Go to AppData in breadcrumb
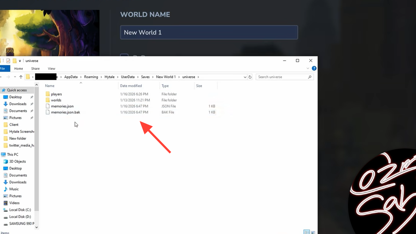 coord(71,77)
